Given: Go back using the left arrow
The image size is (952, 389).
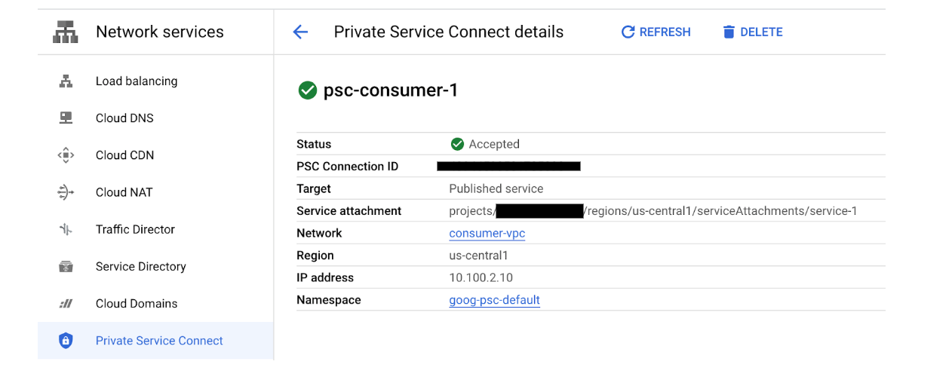Looking at the screenshot, I should pos(300,32).
